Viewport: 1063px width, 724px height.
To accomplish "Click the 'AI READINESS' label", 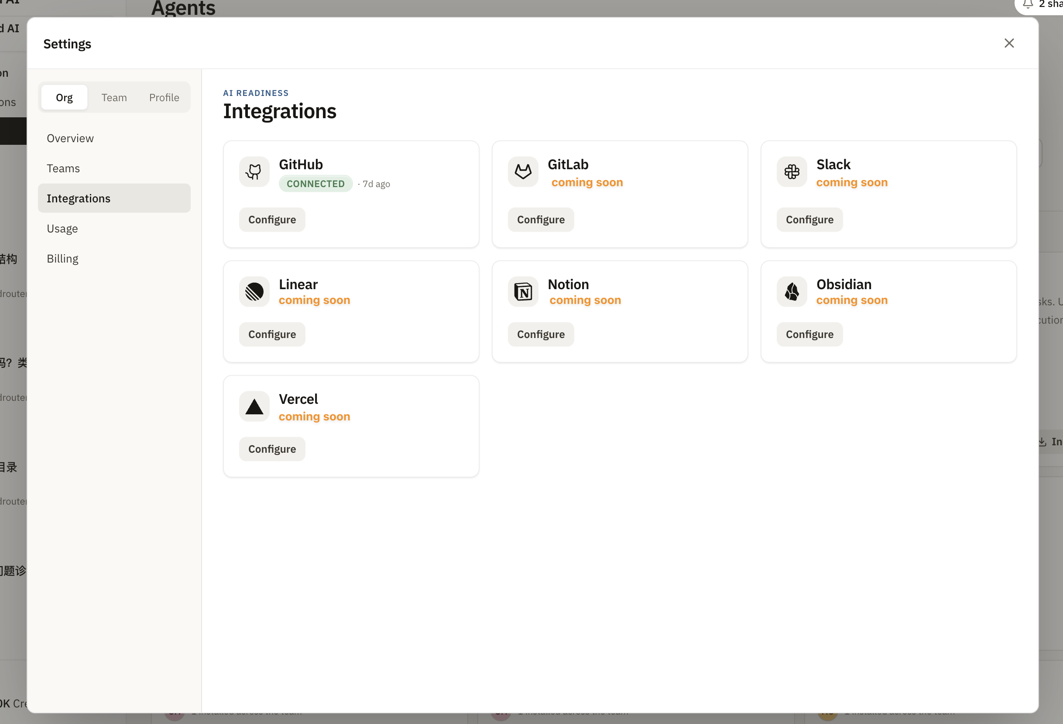I will tap(256, 93).
